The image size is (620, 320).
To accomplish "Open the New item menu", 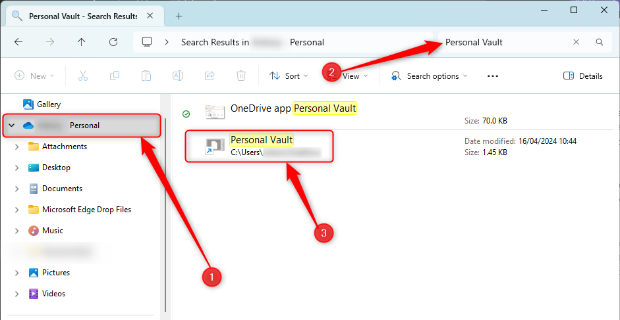I will 34,76.
